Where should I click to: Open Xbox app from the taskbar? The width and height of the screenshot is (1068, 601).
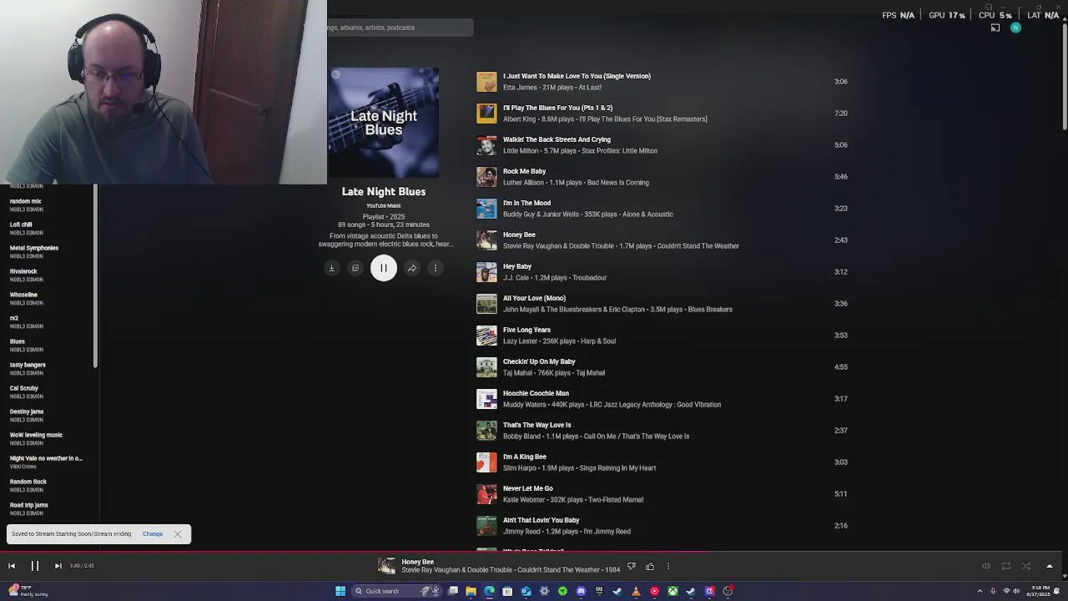(673, 591)
